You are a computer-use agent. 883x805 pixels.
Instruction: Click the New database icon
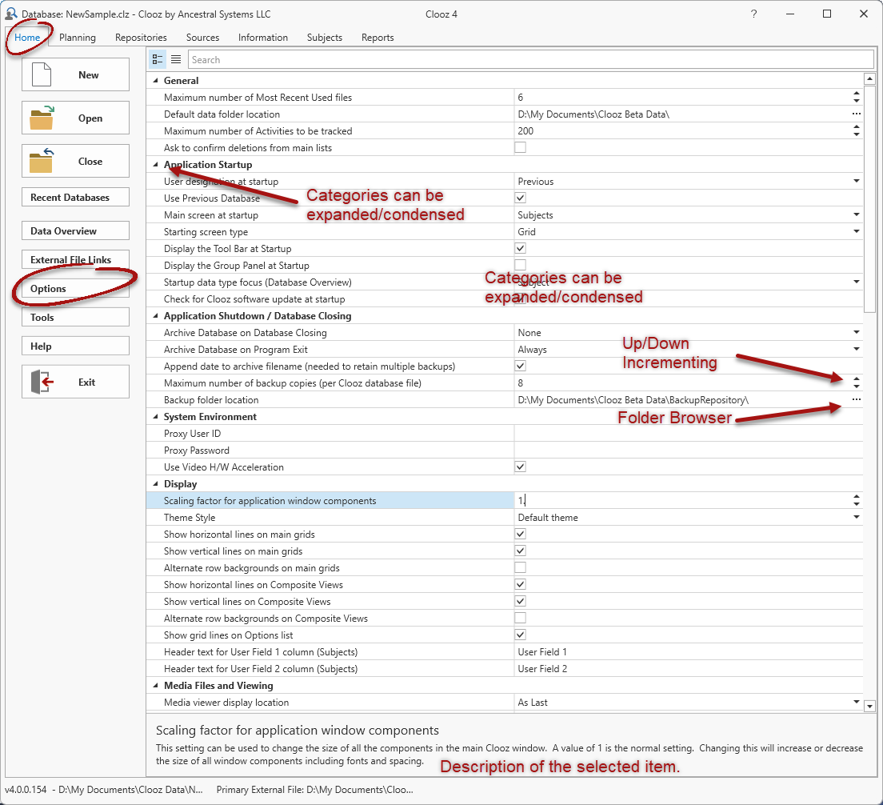tap(42, 74)
